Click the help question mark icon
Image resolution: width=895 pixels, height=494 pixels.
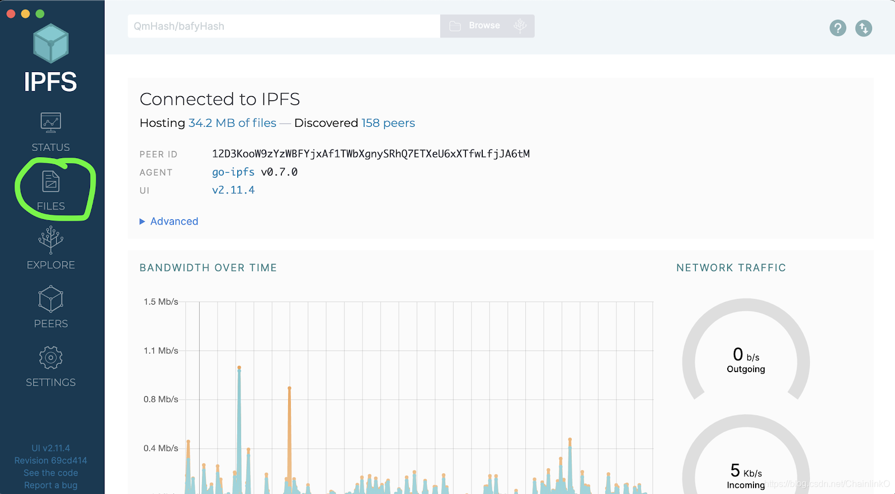838,28
